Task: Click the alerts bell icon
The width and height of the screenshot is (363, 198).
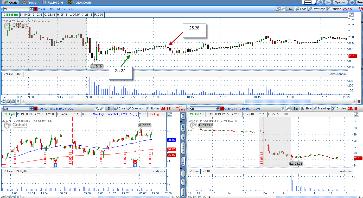Action: 320,2
